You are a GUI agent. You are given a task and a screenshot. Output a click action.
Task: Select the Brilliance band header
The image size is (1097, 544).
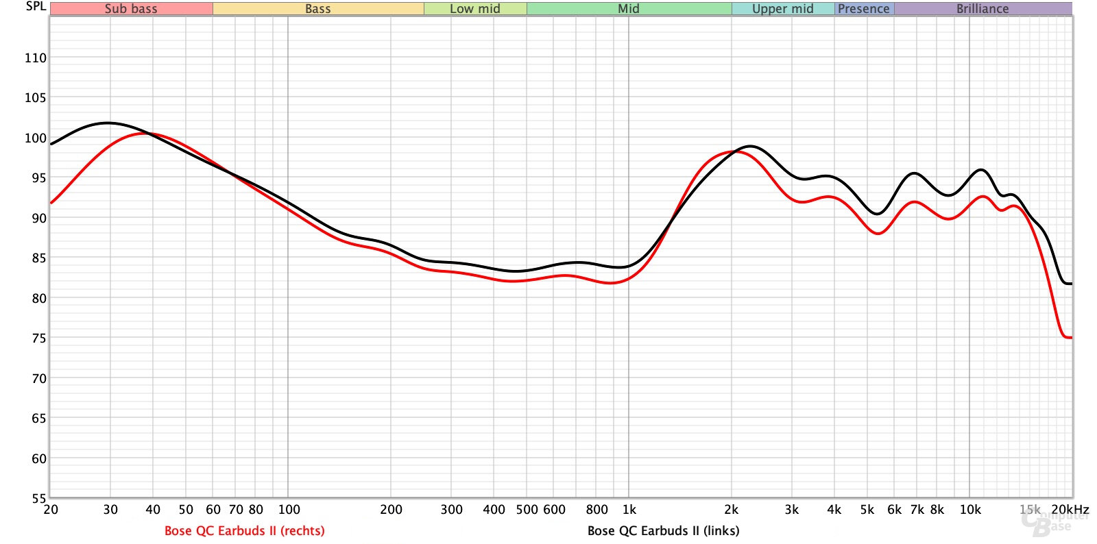point(983,9)
